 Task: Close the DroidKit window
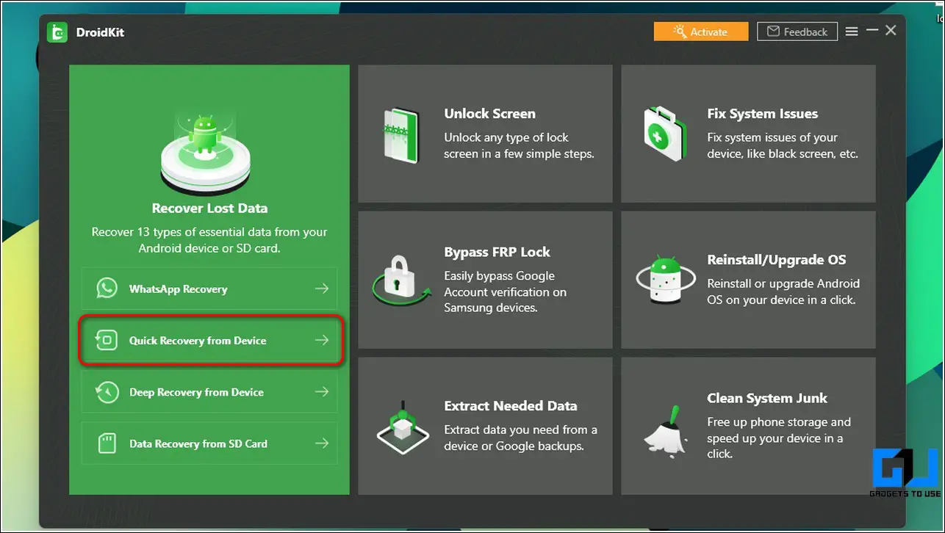[x=891, y=31]
